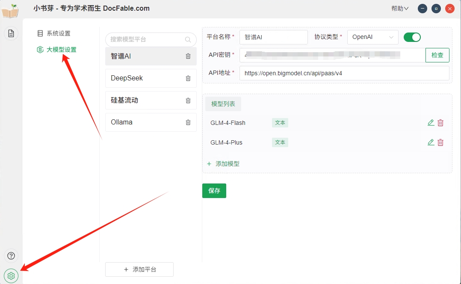Switch to 系统设置 section
This screenshot has height=284, width=461.
58,33
